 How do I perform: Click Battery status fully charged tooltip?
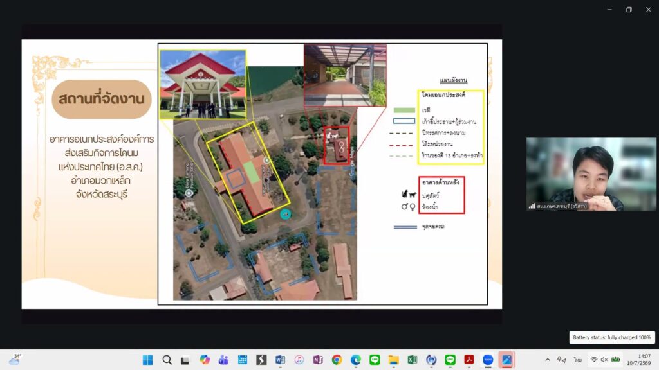[612, 337]
